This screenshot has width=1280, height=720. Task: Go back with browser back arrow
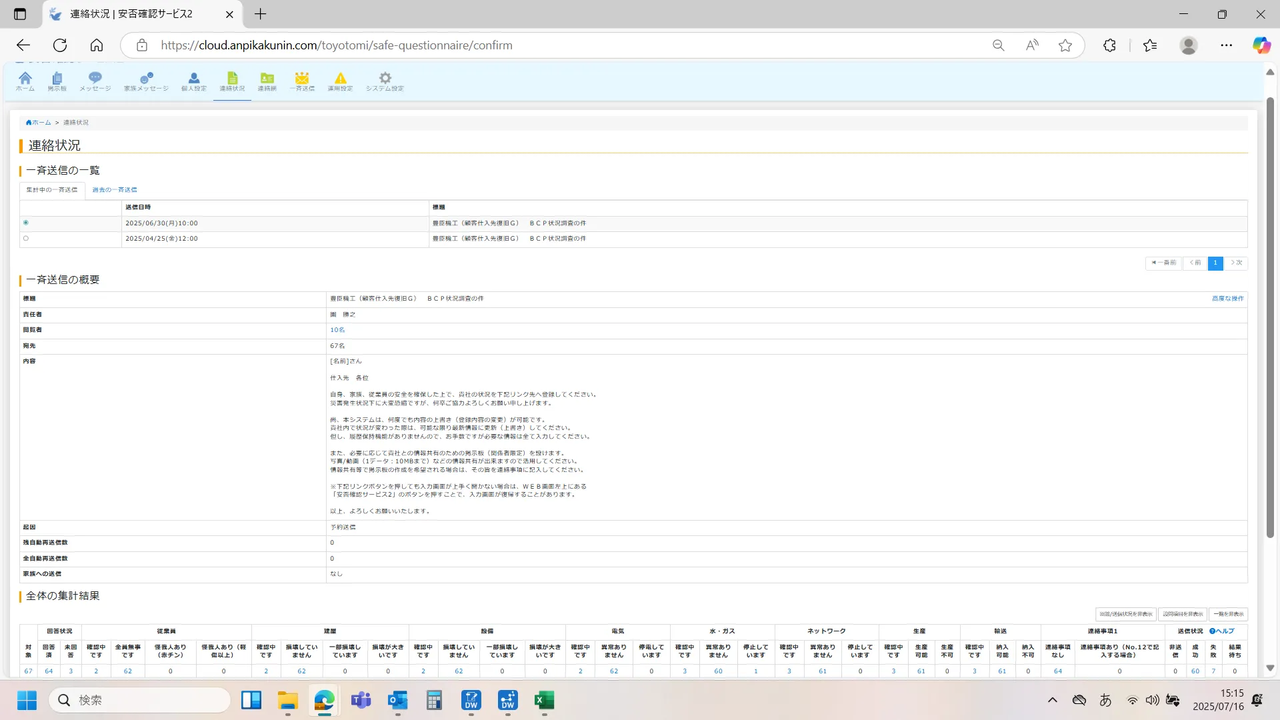(23, 45)
